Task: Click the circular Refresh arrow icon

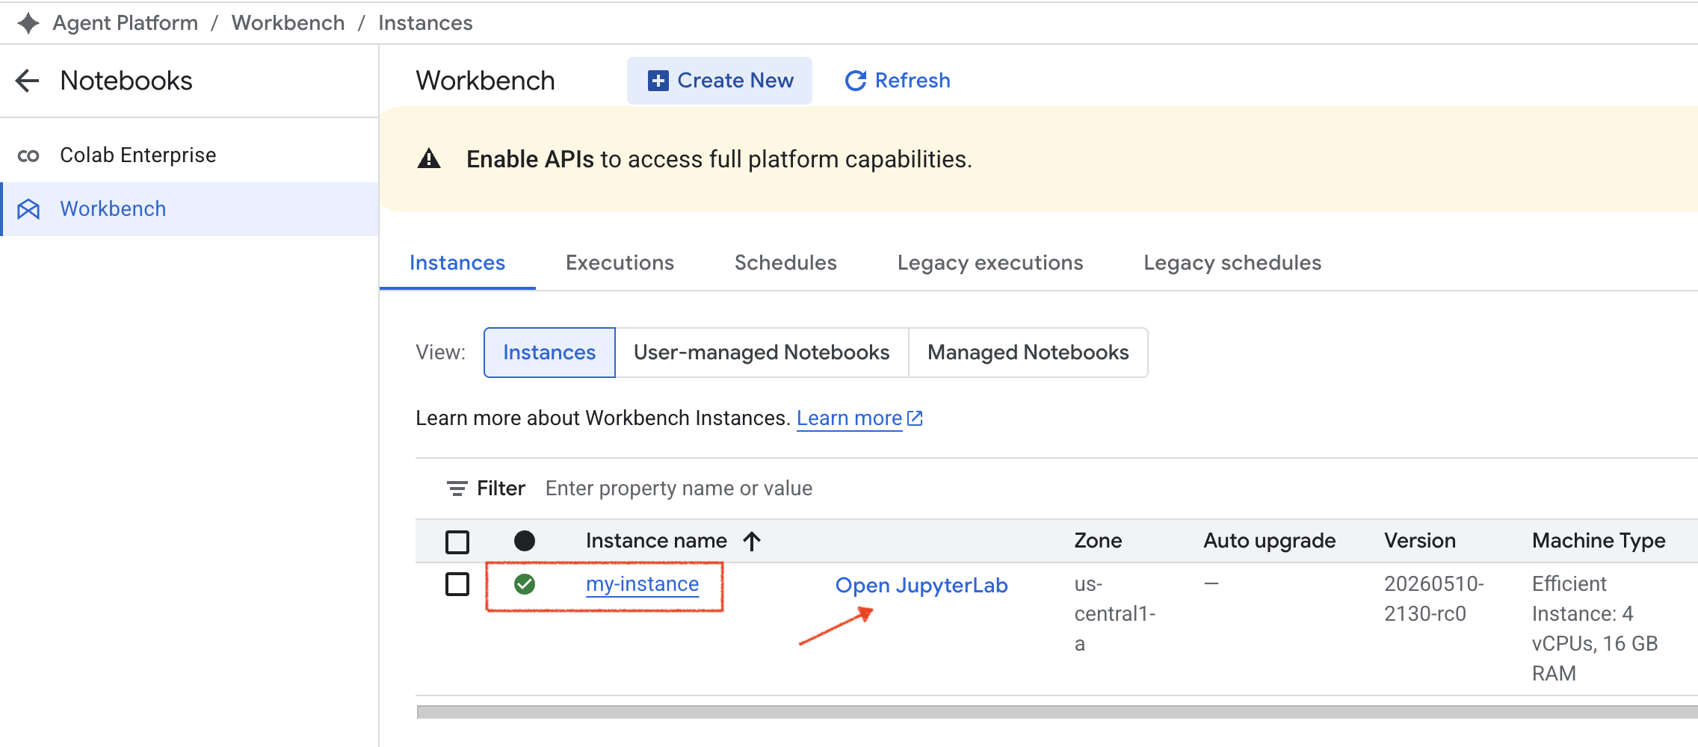Action: coord(855,81)
